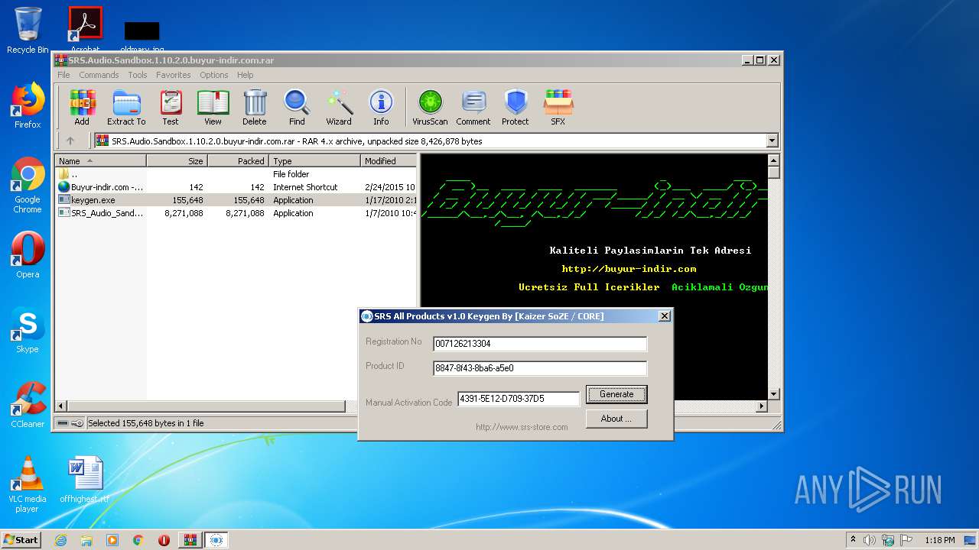The image size is (979, 550).
Task: Click the key icon in WinRAR status bar
Action: pyautogui.click(x=77, y=423)
